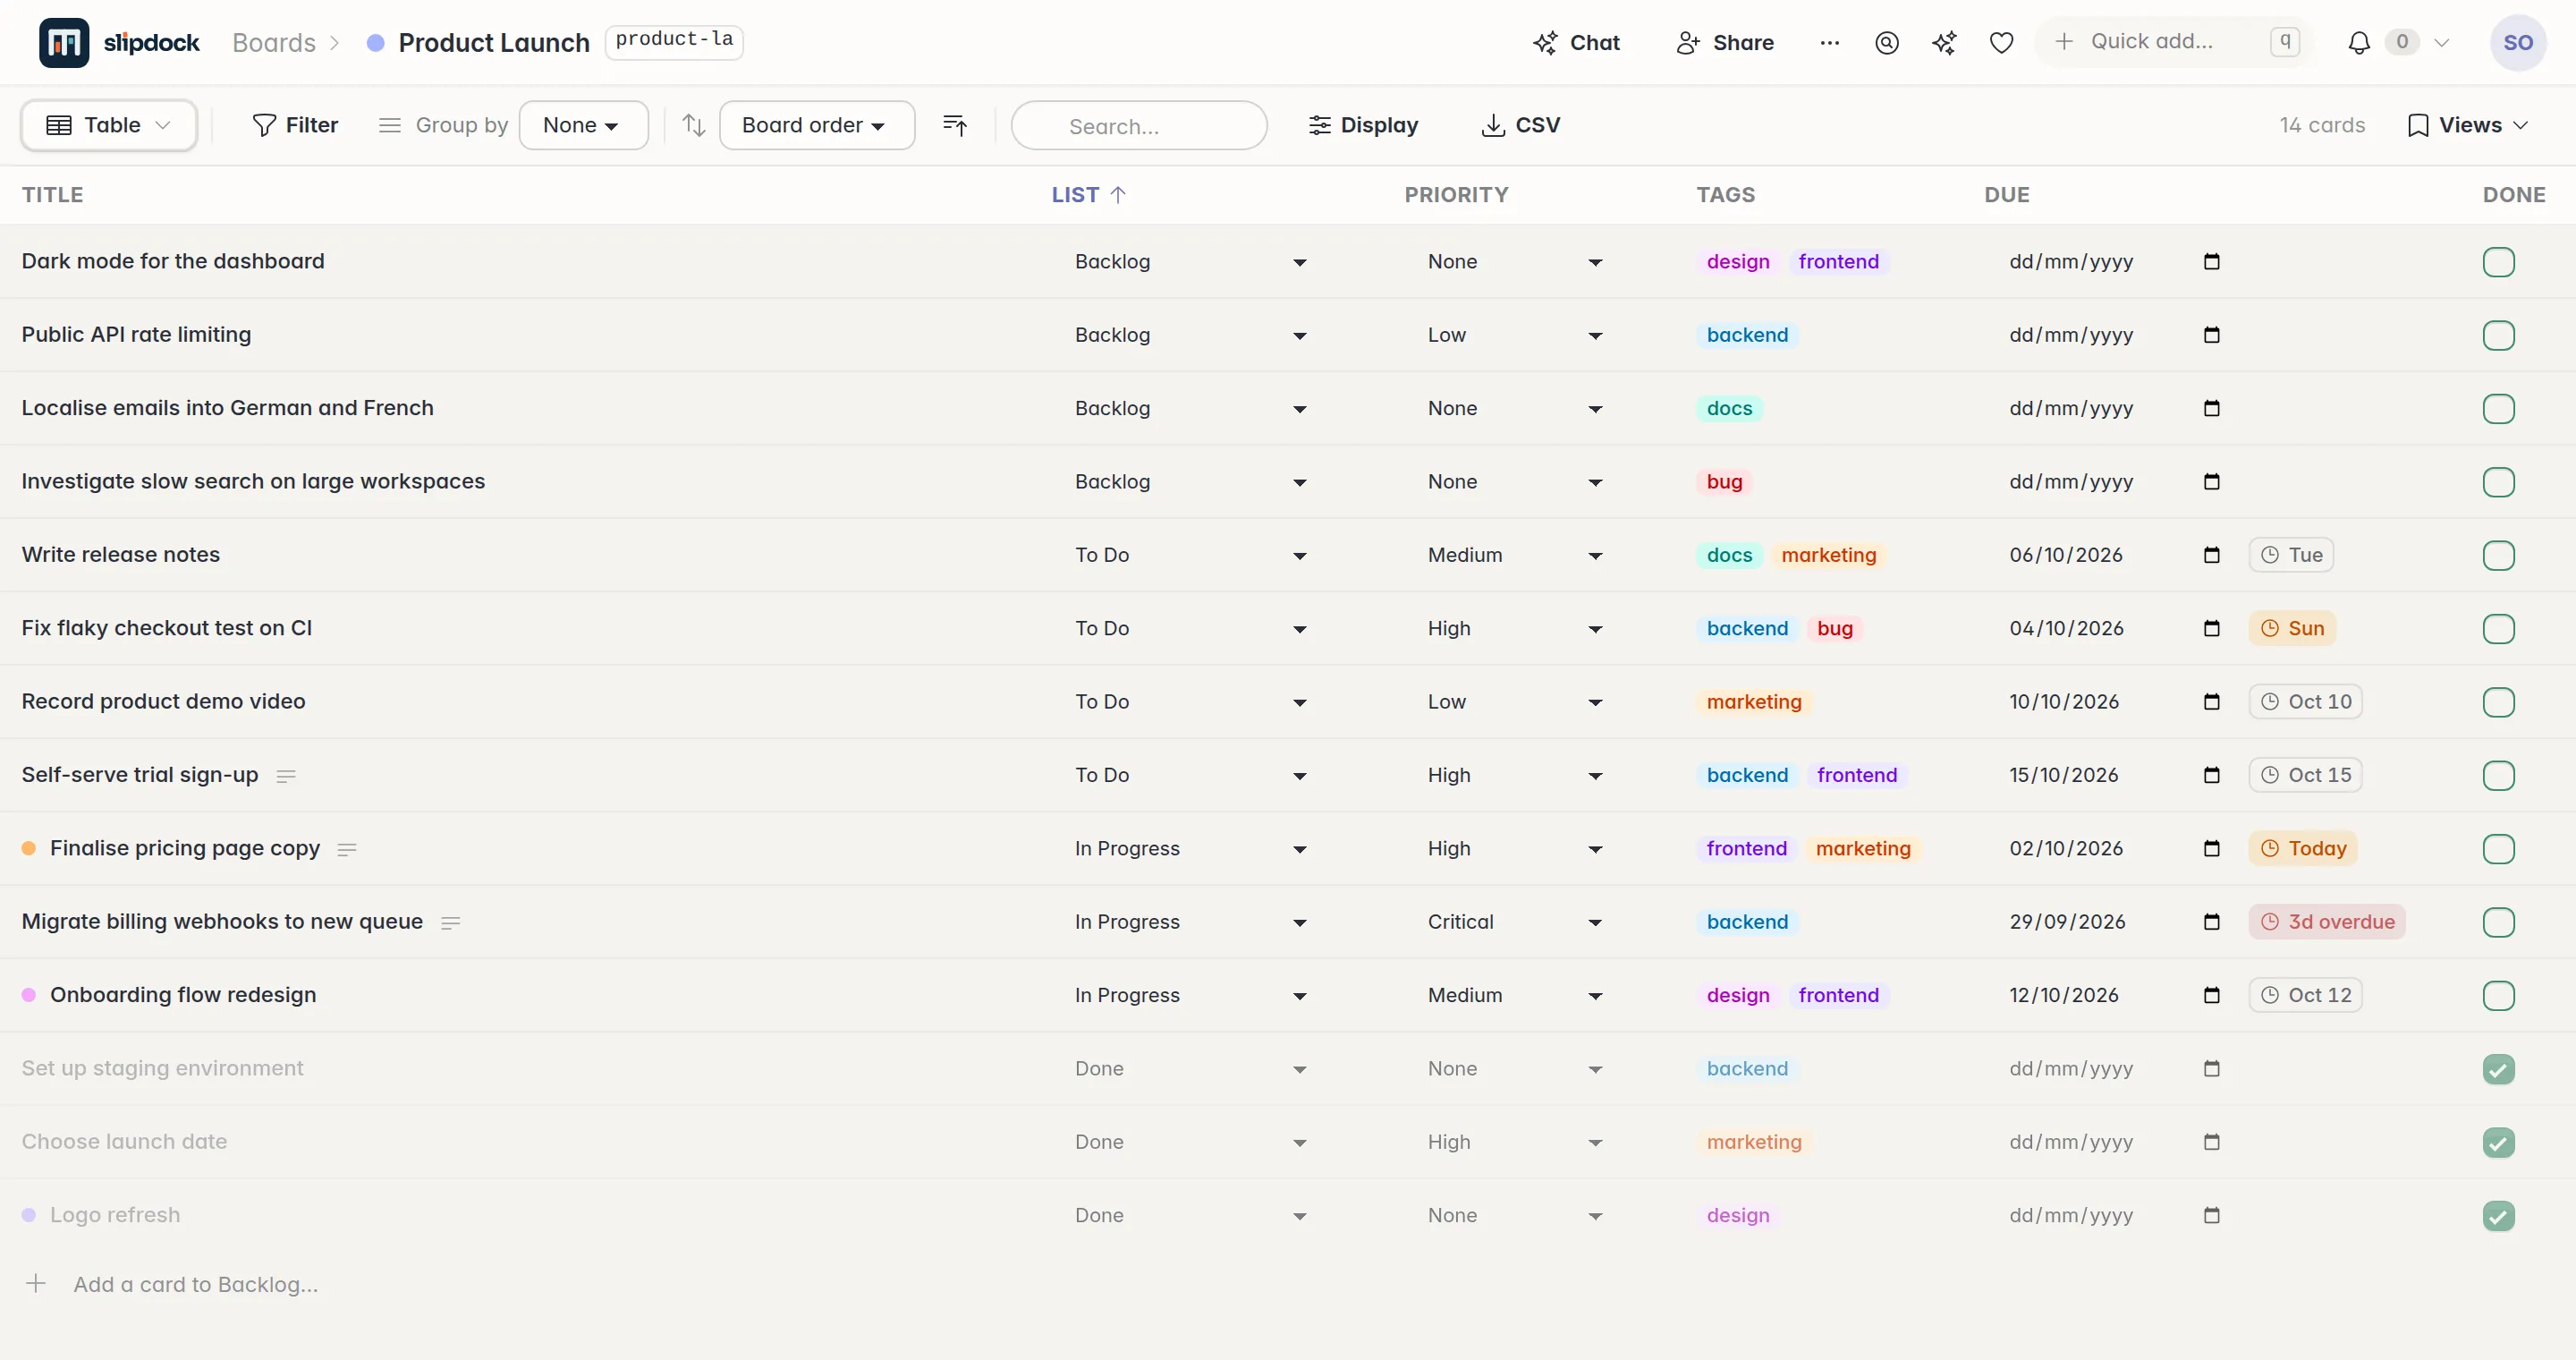Sort by the PRIORITY column header
The width and height of the screenshot is (2576, 1360).
click(x=1456, y=195)
